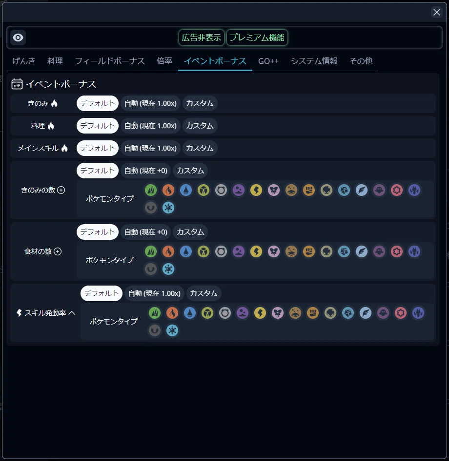Choose カスタム for 食材の数
Screen dimensions: 449x461
(190, 232)
